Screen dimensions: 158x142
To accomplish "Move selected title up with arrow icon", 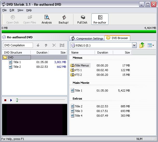I will point(46,45).
